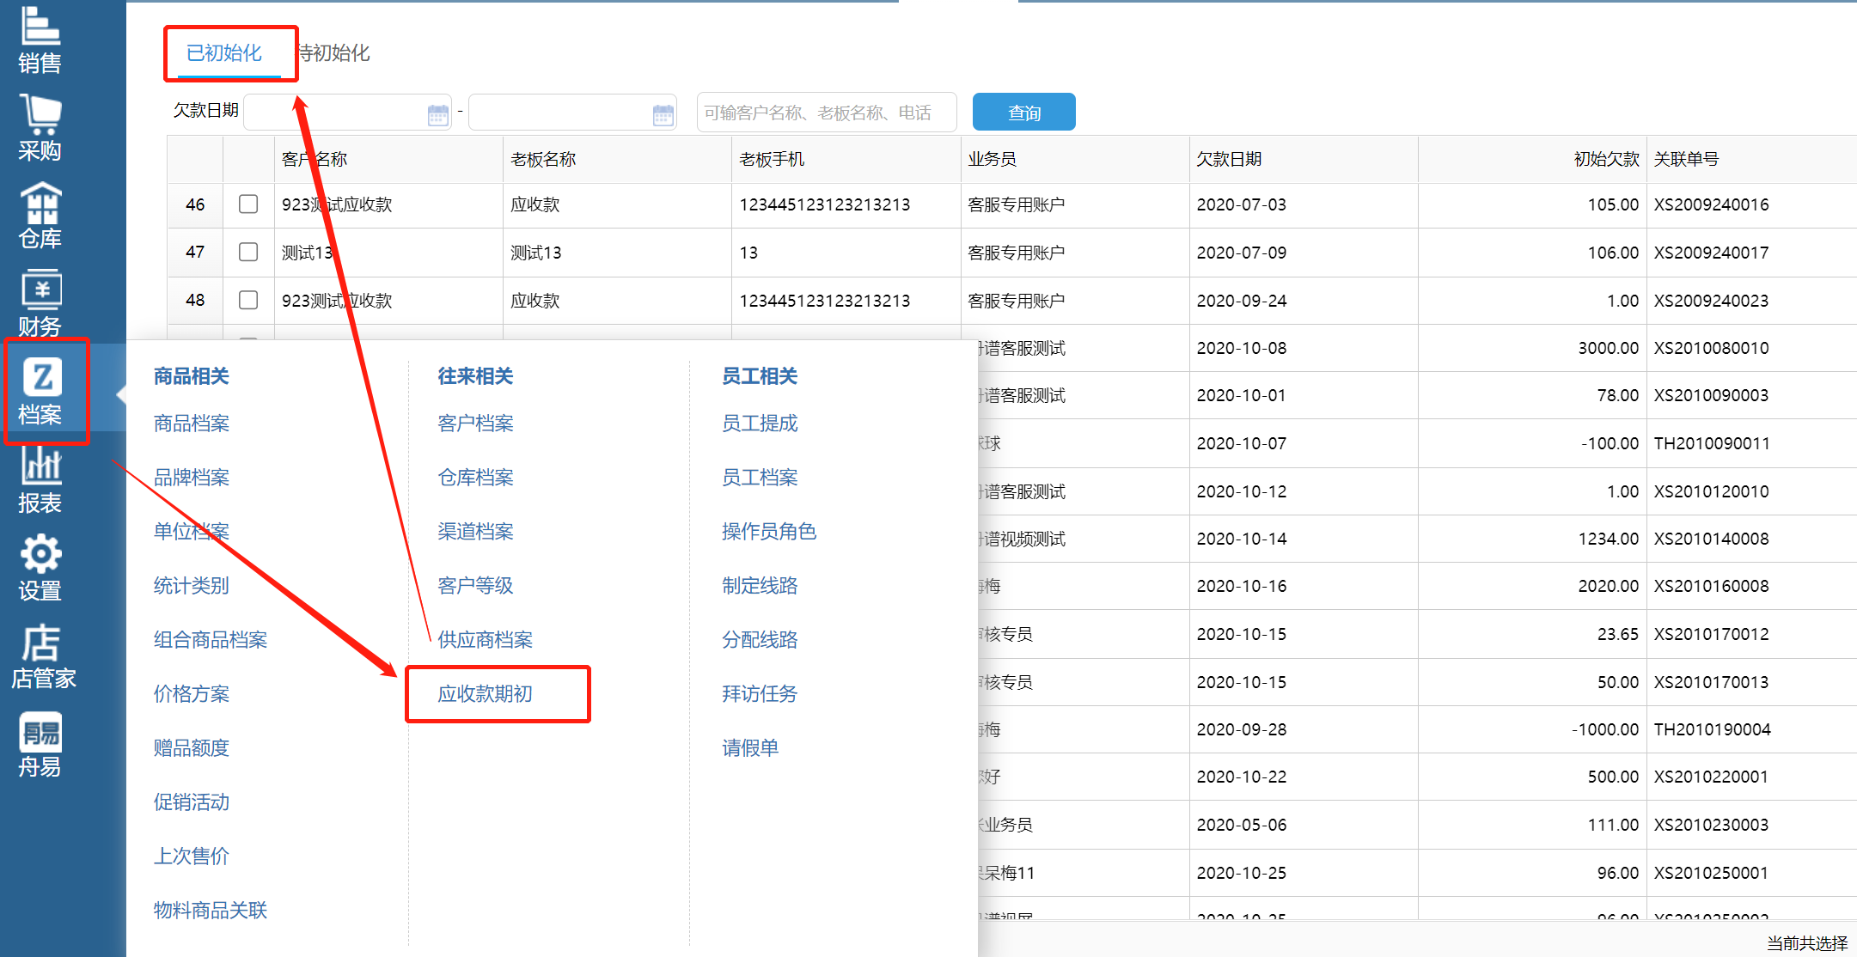Open 组合商品档案 from the menu
1857x957 pixels.
point(211,640)
